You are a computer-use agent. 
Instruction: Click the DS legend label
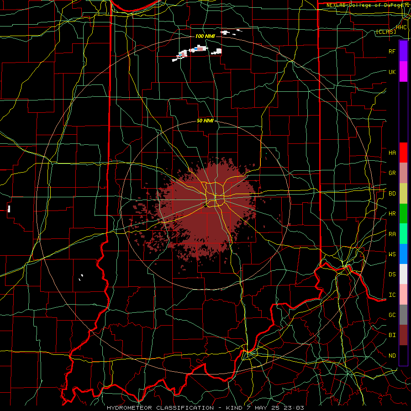pyautogui.click(x=392, y=274)
